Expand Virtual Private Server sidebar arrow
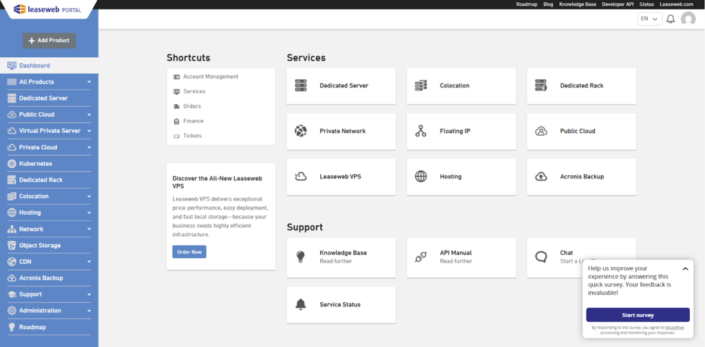 coord(89,131)
